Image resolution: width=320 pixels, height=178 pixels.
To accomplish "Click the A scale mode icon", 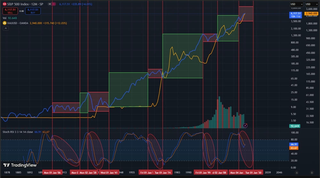I will point(297,172).
